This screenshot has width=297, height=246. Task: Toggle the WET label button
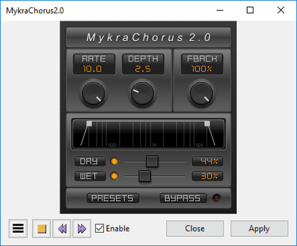click(90, 176)
